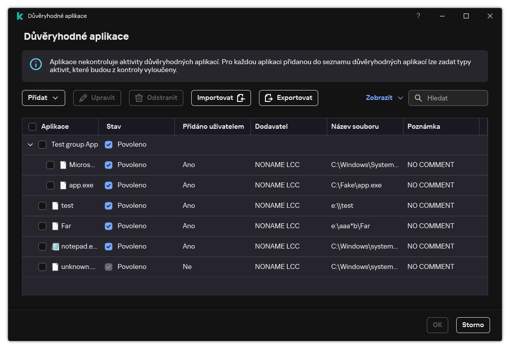Click the Far file icon

[55, 226]
